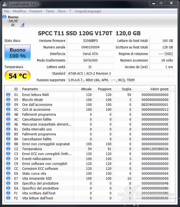The height and width of the screenshot is (207, 180).
Task: Click status orb for Stato curva vita
Action: click(8, 173)
